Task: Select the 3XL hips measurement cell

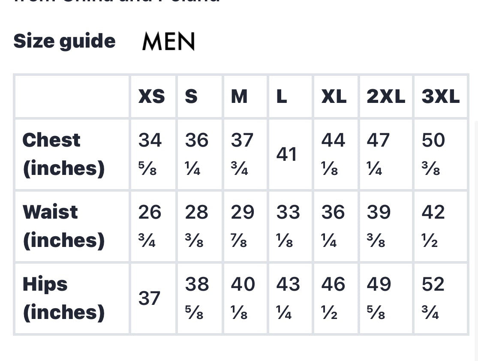Action: [x=434, y=298]
